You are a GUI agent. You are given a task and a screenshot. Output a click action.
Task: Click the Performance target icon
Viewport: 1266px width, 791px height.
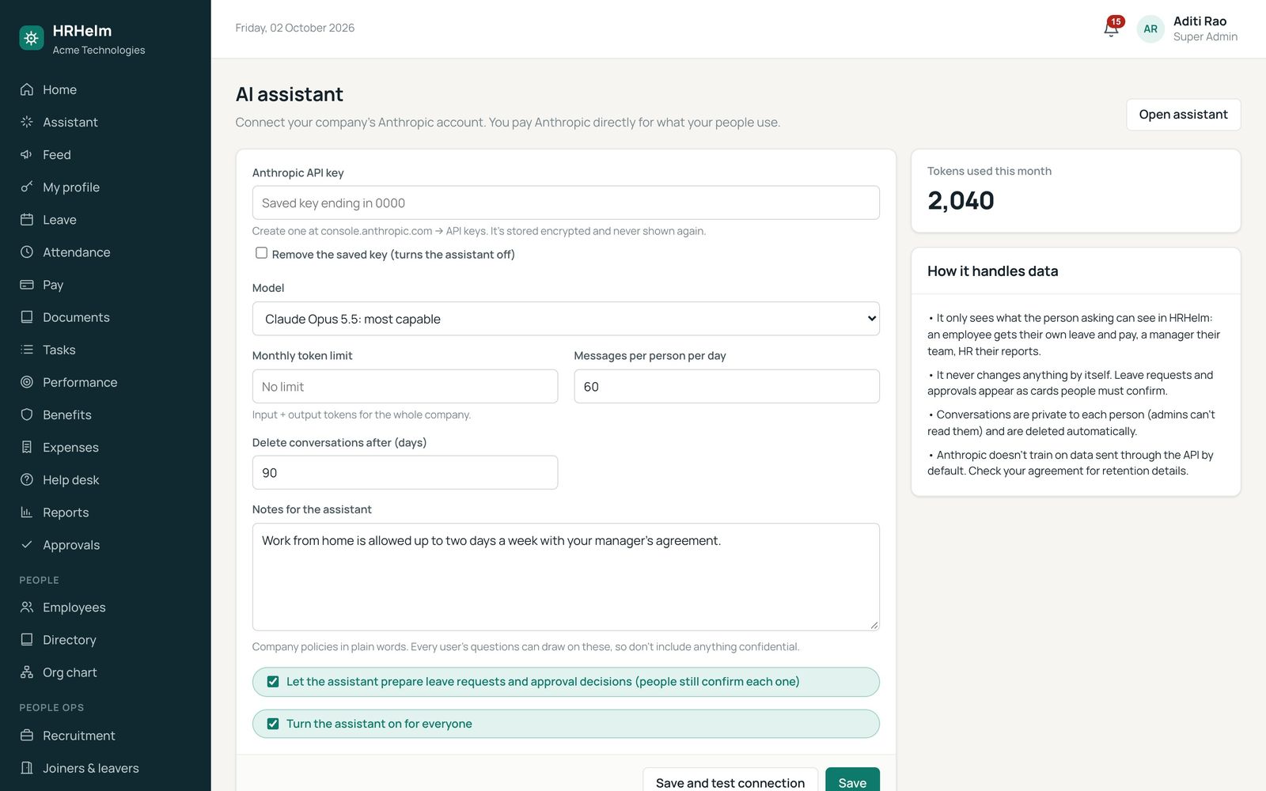(x=27, y=382)
